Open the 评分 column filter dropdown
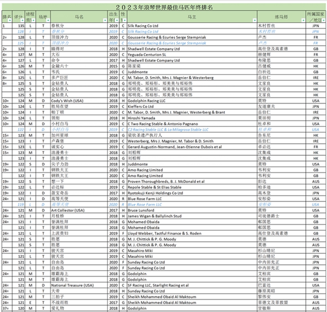 point(23,21)
